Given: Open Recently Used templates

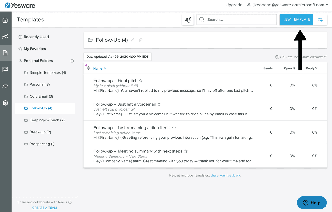Looking at the screenshot, I should click(x=36, y=37).
